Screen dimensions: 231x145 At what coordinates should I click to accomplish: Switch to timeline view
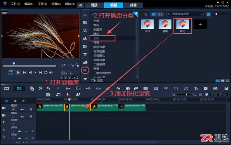19,89
